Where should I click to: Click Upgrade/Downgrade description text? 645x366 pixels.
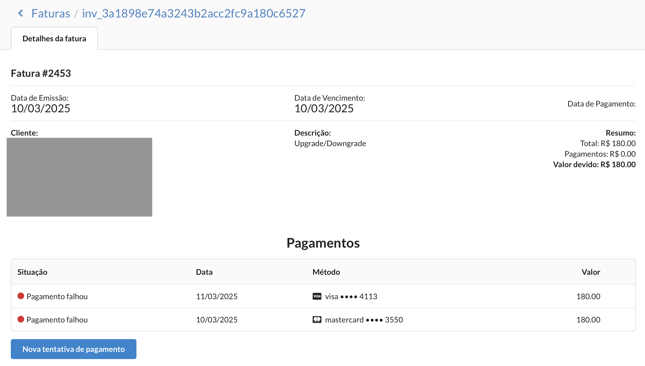coord(330,143)
